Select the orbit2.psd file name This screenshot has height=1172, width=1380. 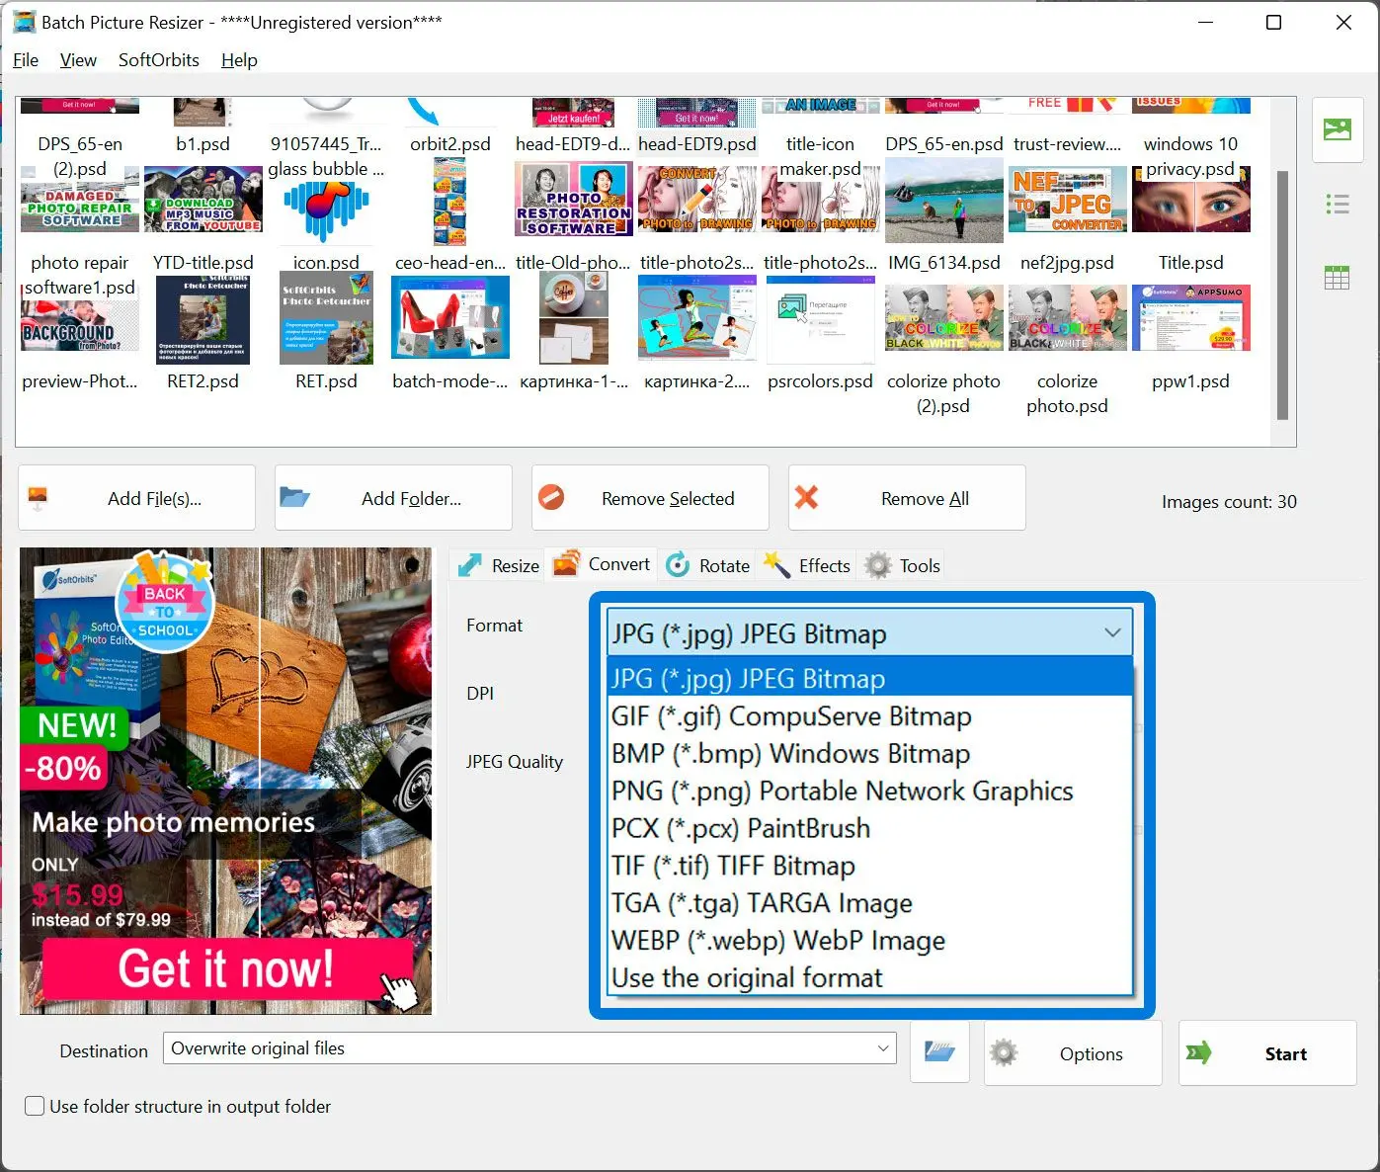(x=449, y=144)
